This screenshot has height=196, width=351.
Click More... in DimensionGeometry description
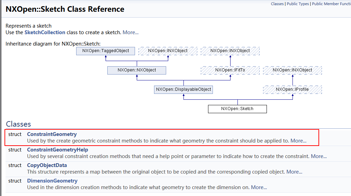(259, 187)
